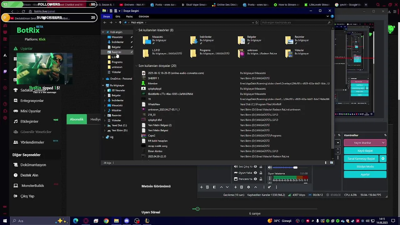400x225 pixels.
Task: Click the Windows Start button
Action: click(5, 221)
